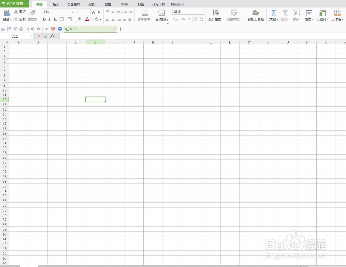Click the Open folder icon
The width and height of the screenshot is (346, 267).
[3, 29]
